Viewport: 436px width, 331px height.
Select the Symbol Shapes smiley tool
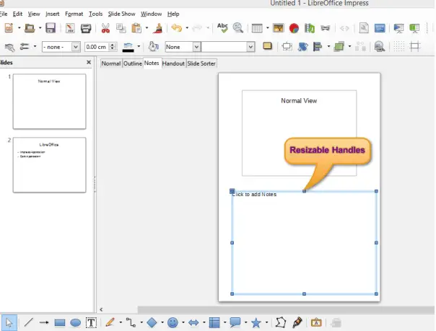tap(173, 322)
